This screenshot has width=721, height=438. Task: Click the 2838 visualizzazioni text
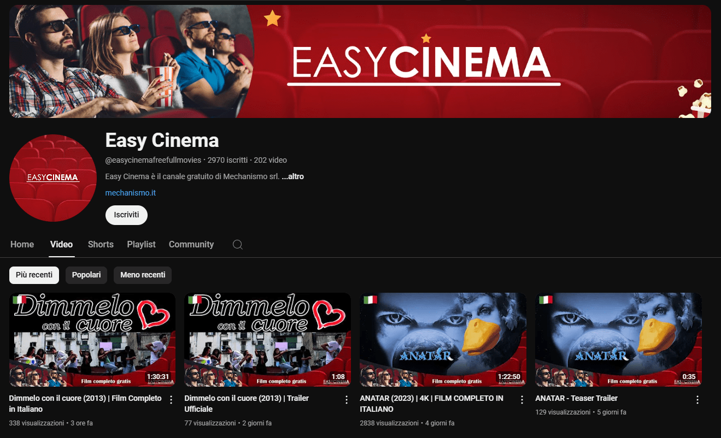pyautogui.click(x=389, y=423)
